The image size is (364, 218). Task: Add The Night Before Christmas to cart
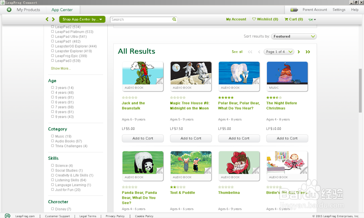[x=287, y=138]
